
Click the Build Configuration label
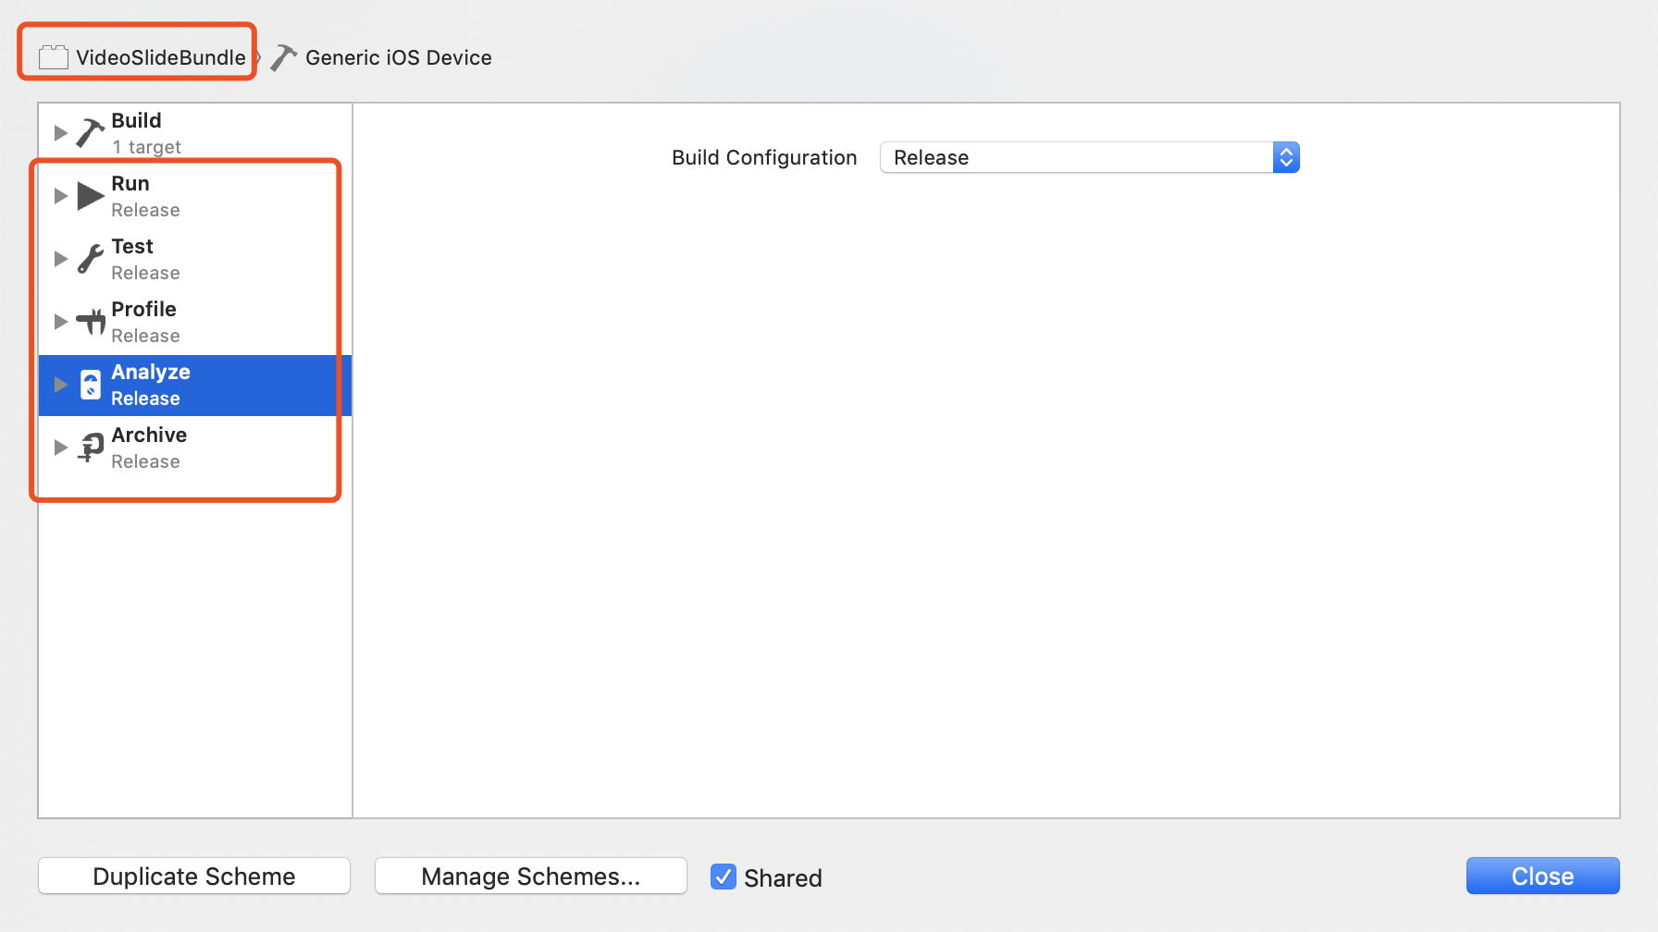coord(764,158)
